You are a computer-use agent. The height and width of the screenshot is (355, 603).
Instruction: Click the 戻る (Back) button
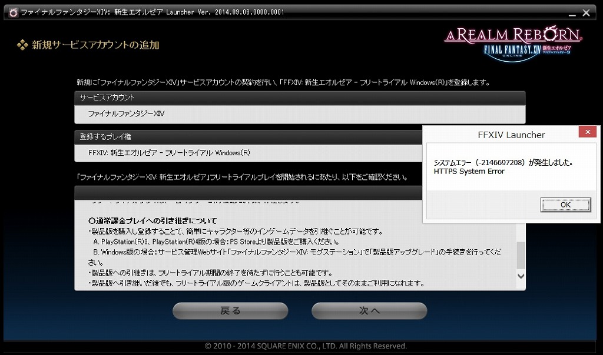tap(230, 310)
